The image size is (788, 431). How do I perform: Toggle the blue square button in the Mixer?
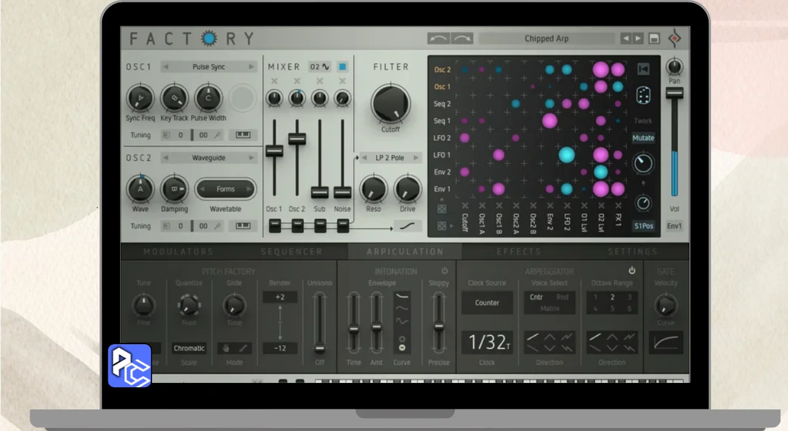coord(343,66)
